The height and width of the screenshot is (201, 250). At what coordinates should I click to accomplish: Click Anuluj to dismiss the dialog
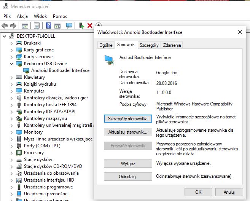click(229, 192)
